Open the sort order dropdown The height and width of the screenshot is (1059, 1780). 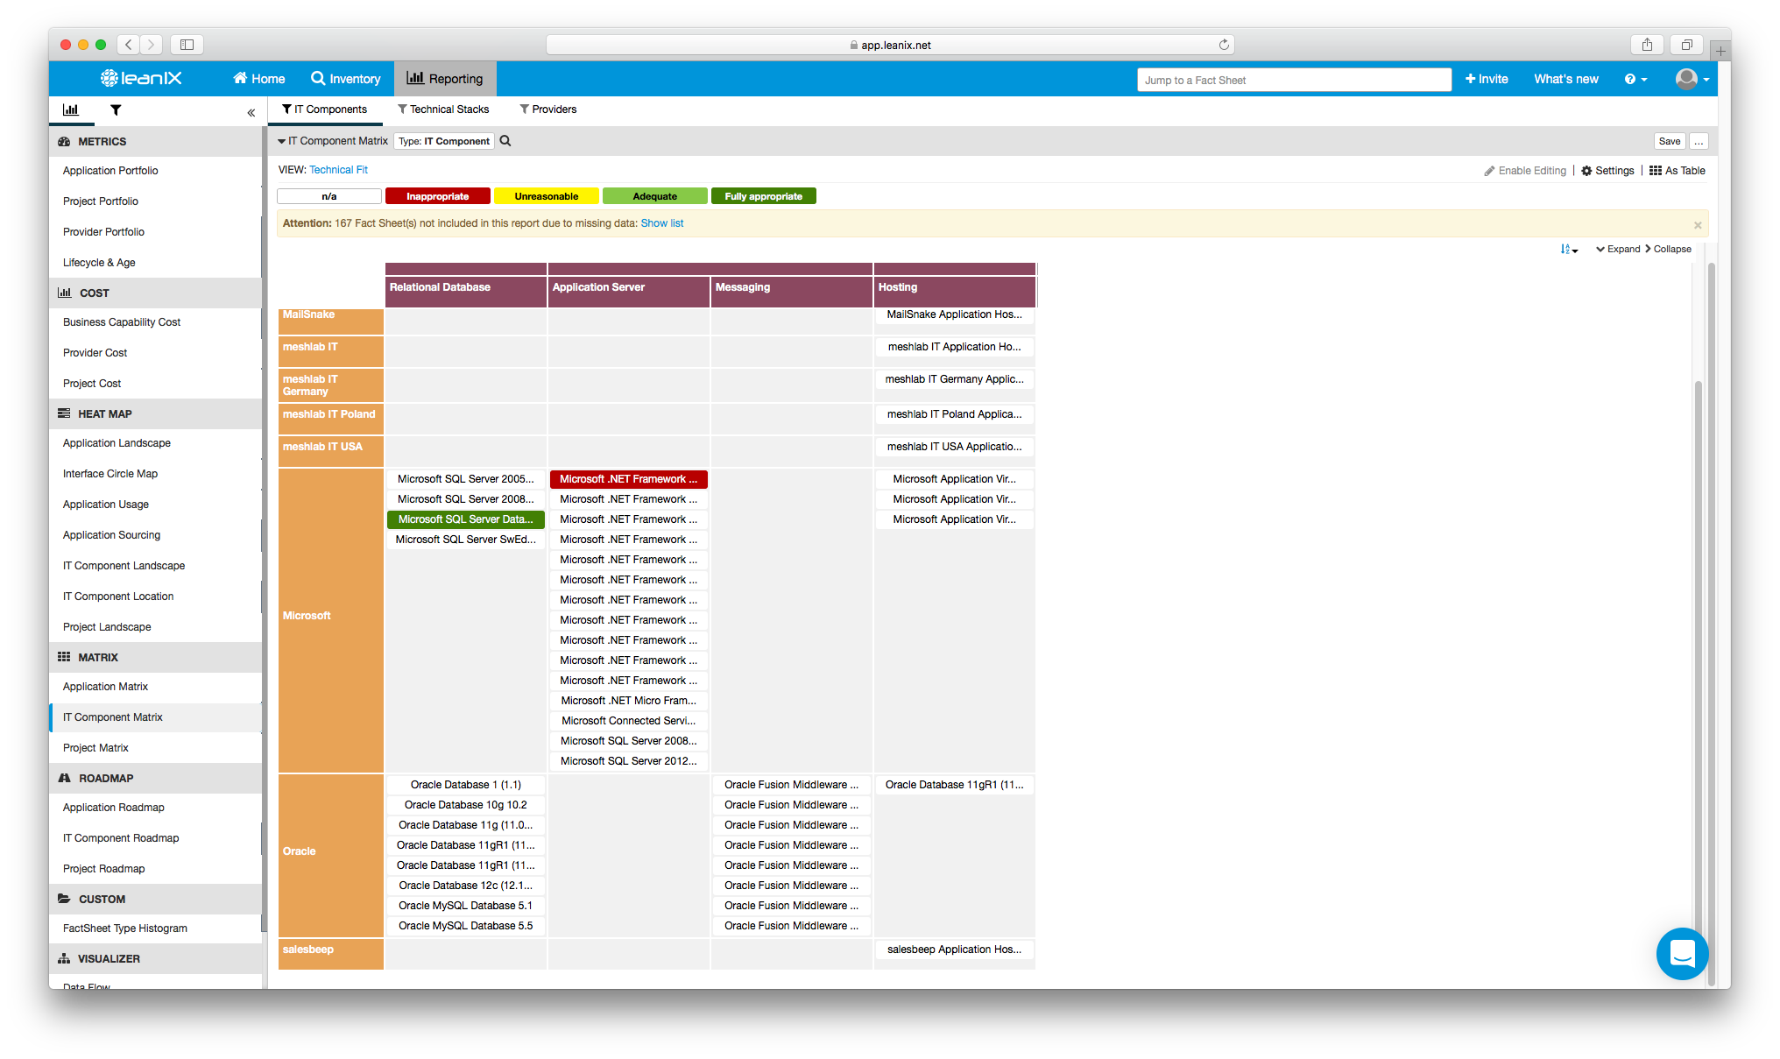pos(1569,250)
